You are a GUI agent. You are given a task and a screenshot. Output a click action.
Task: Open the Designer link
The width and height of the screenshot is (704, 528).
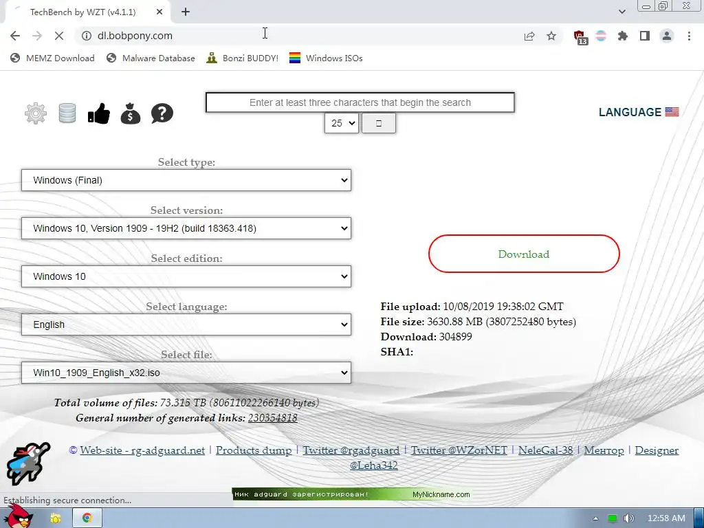click(657, 450)
